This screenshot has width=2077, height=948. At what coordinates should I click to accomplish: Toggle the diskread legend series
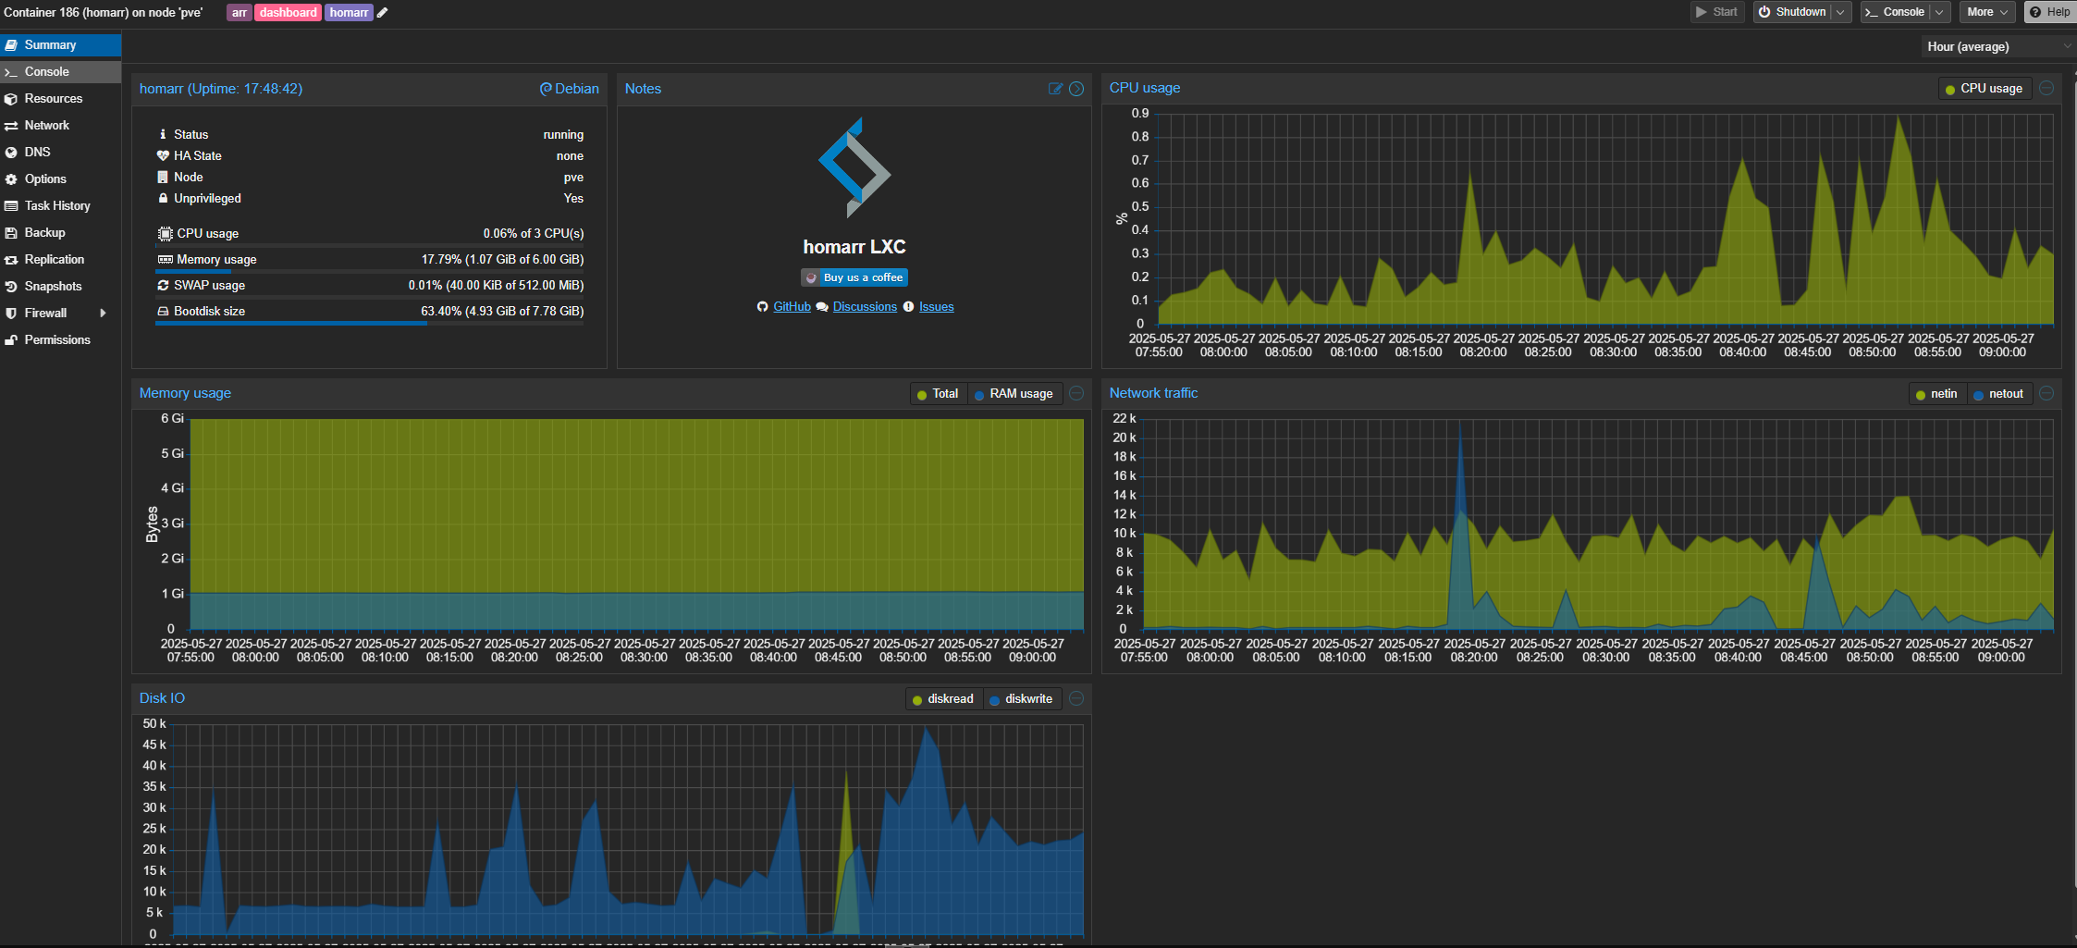943,699
